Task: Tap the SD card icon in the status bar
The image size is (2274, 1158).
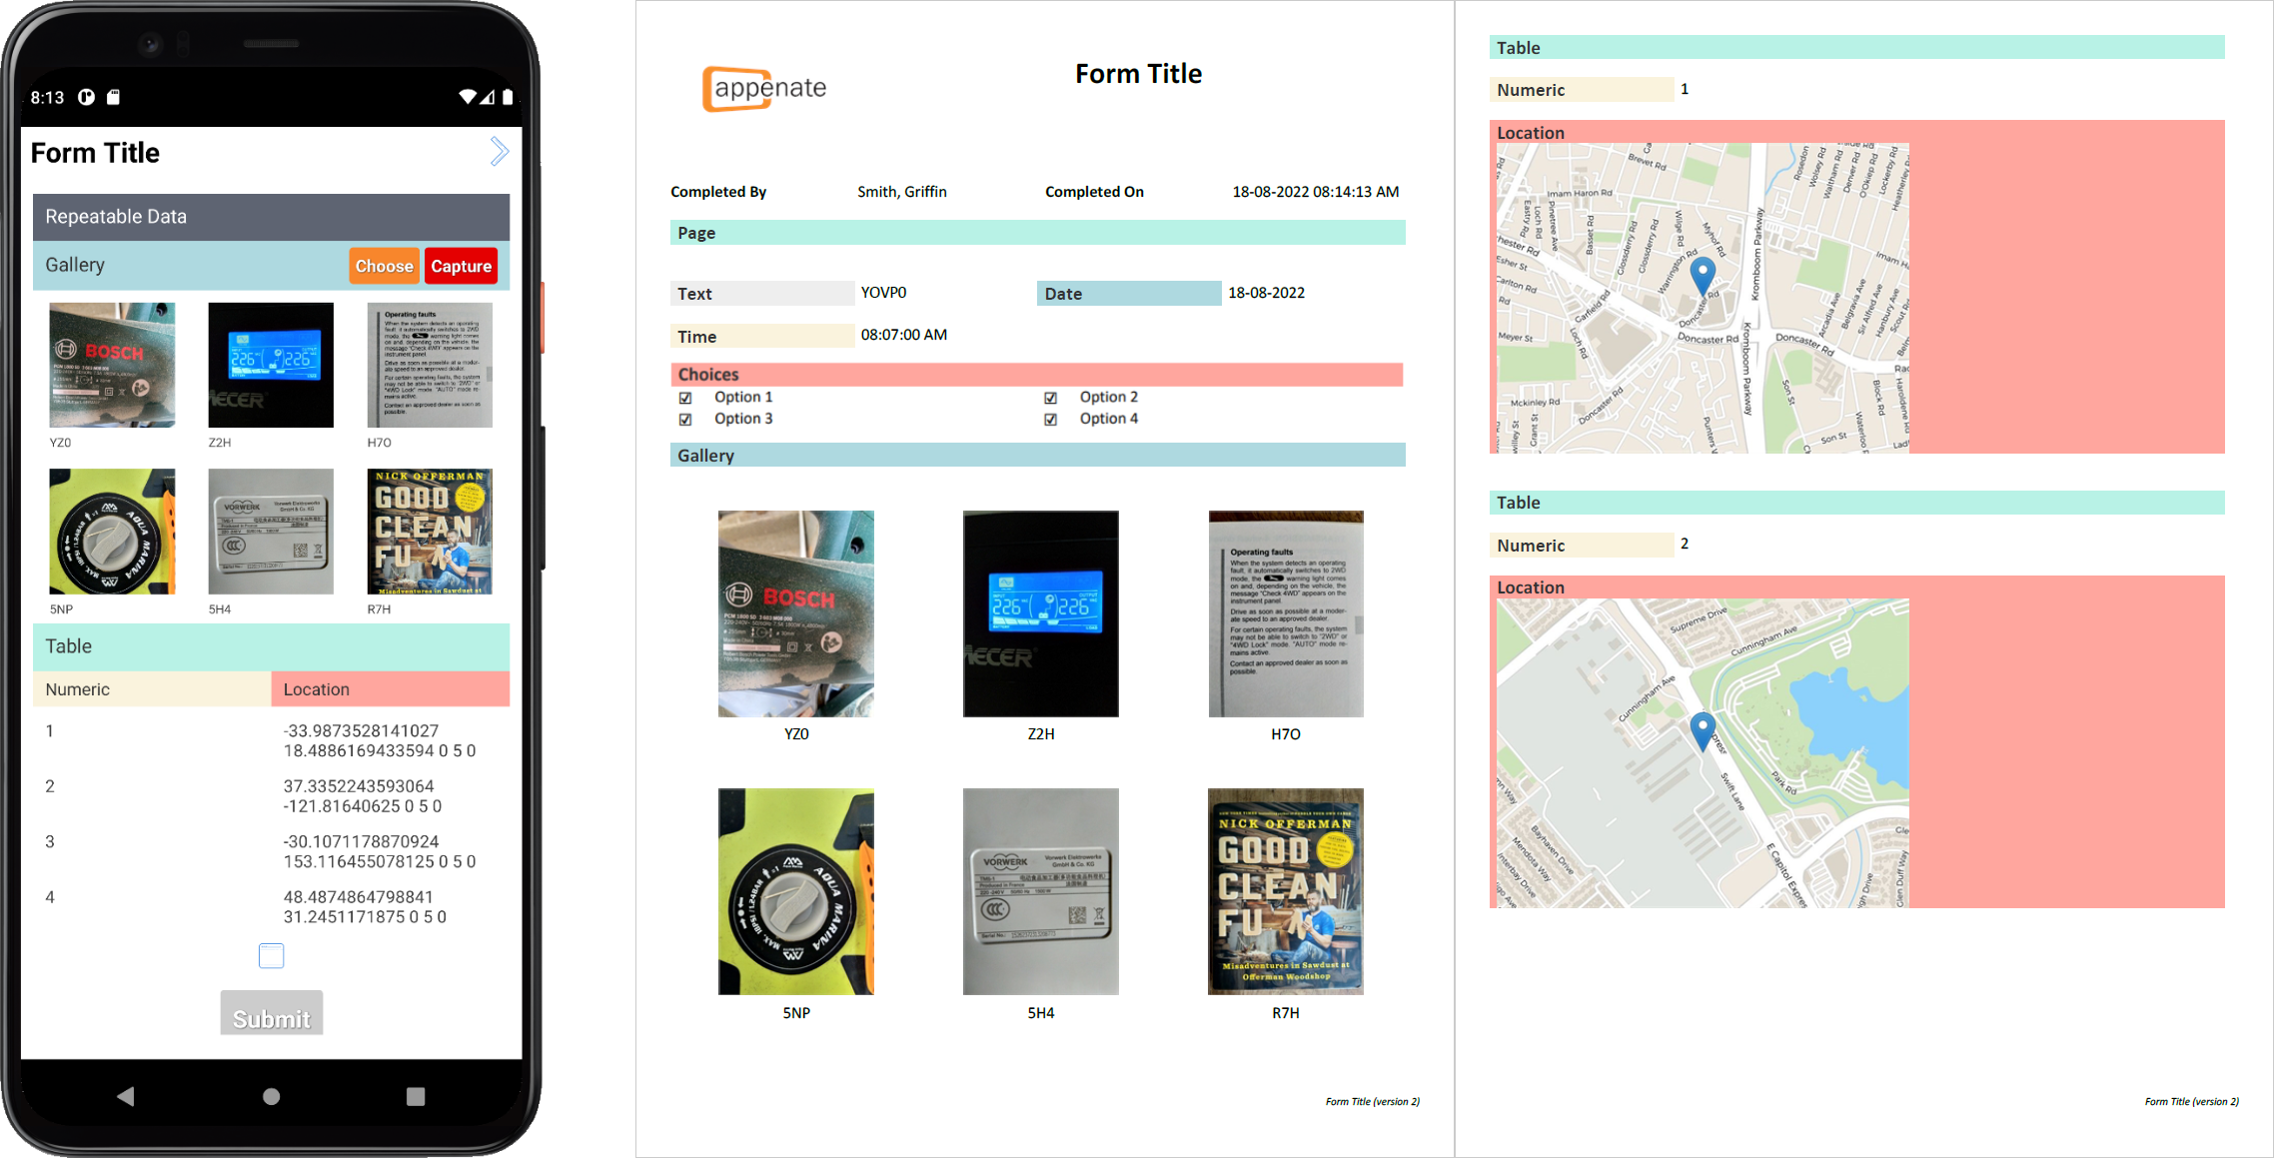Action: pyautogui.click(x=113, y=97)
